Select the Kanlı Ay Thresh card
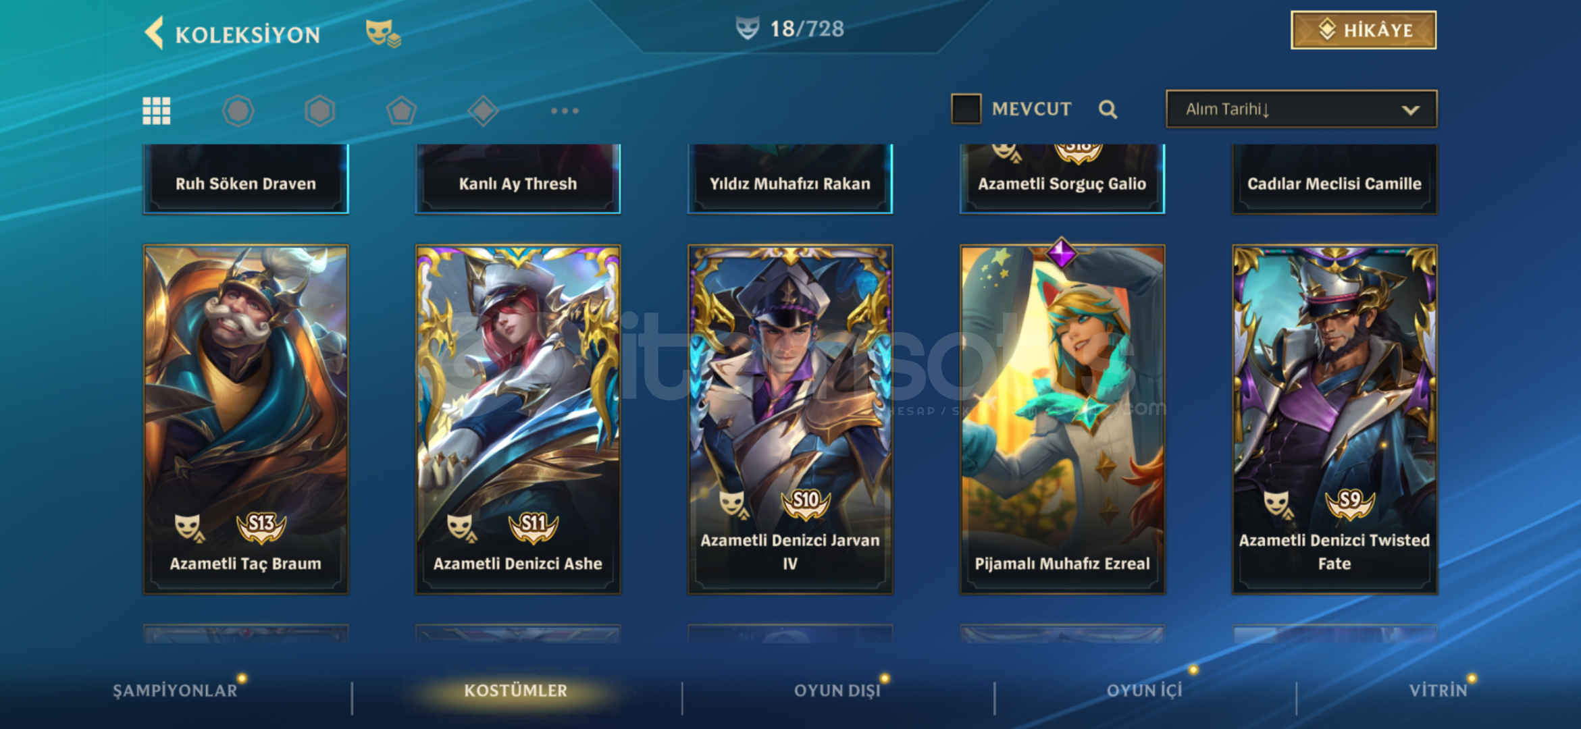This screenshot has height=729, width=1581. pos(518,179)
